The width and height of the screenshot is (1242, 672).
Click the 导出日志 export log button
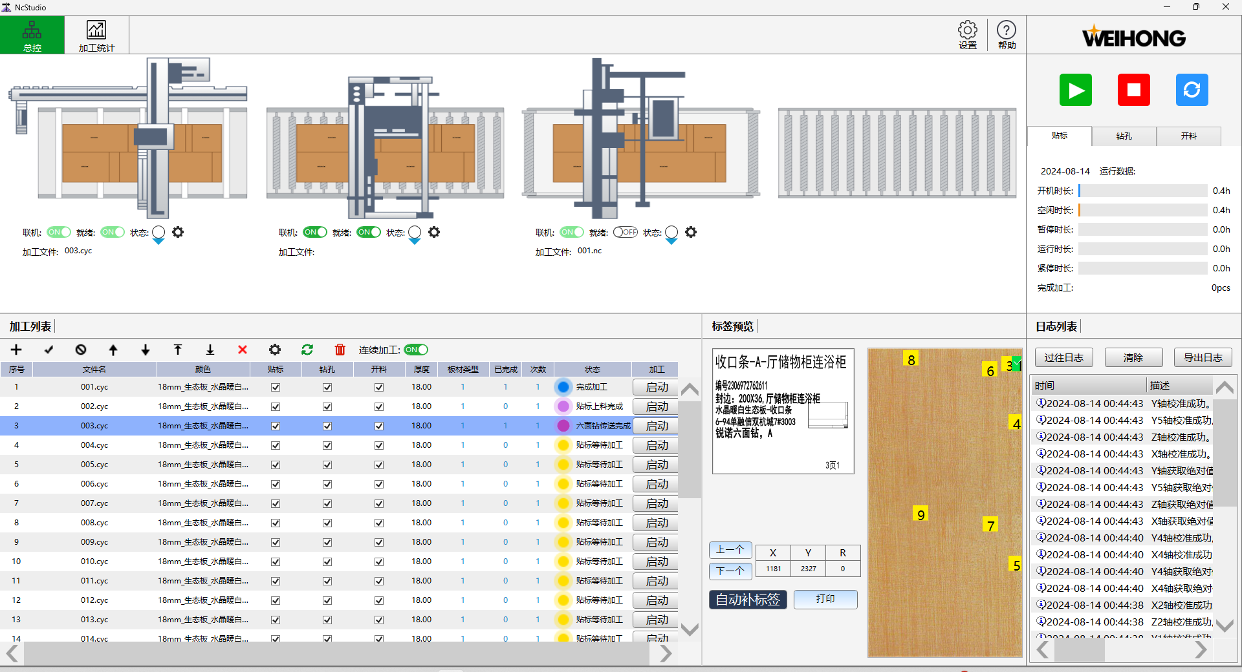pyautogui.click(x=1203, y=357)
